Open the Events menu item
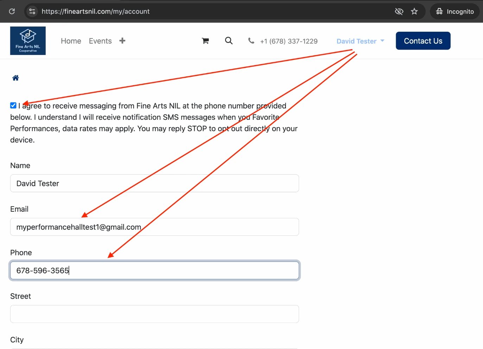Image resolution: width=483 pixels, height=349 pixels. (x=100, y=41)
